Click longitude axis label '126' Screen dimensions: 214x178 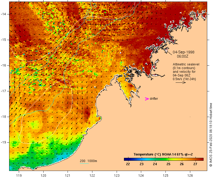(190, 175)
